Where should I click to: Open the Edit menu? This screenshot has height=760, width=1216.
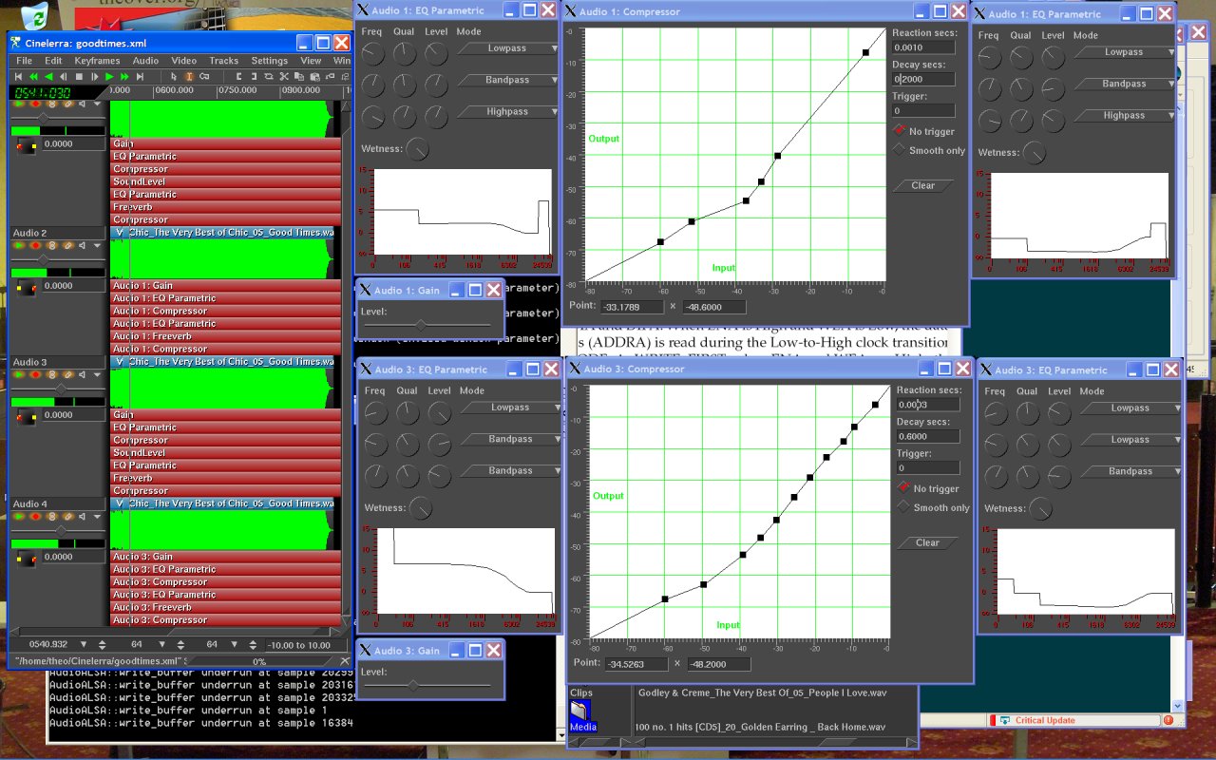[53, 61]
